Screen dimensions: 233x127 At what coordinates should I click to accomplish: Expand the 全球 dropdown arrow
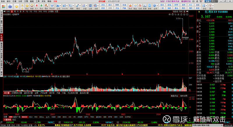point(157,6)
